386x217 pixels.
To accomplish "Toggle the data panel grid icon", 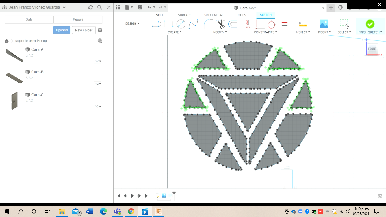I will pyautogui.click(x=118, y=8).
